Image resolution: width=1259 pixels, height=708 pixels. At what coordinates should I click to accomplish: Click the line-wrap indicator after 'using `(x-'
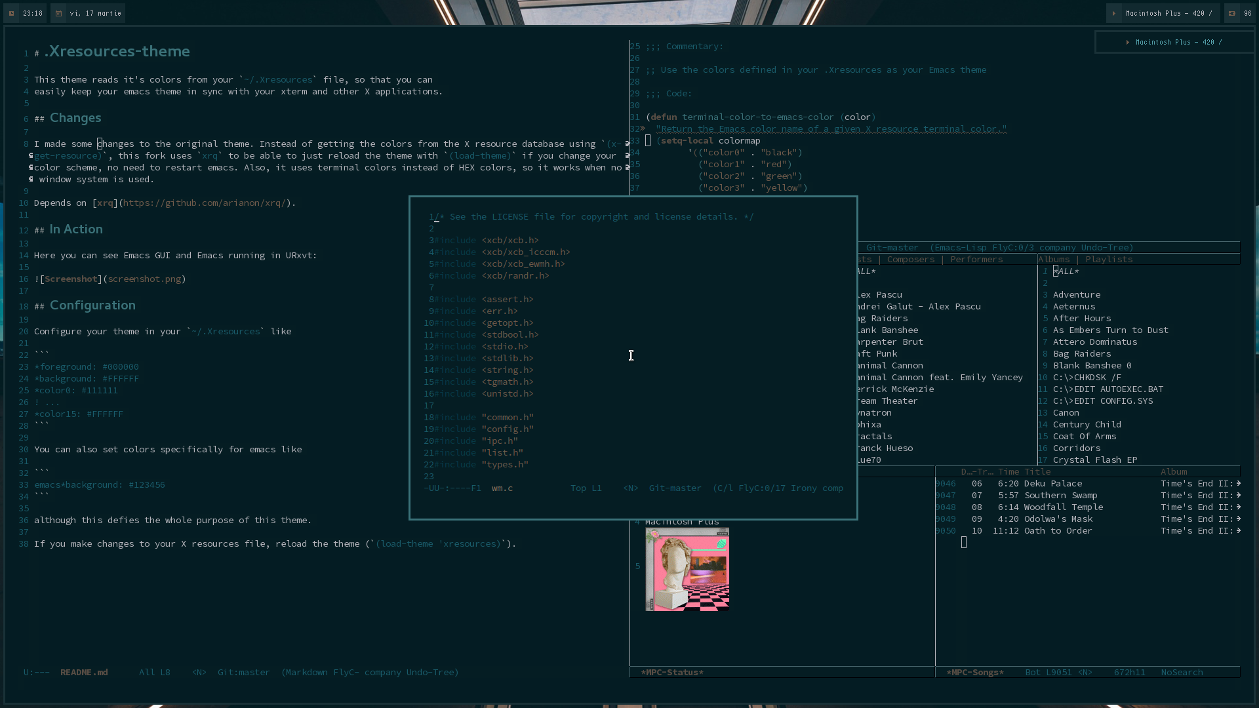(627, 144)
